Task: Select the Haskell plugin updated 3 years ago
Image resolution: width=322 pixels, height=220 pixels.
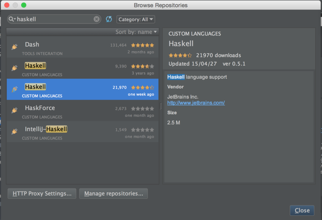Action: tap(83, 68)
